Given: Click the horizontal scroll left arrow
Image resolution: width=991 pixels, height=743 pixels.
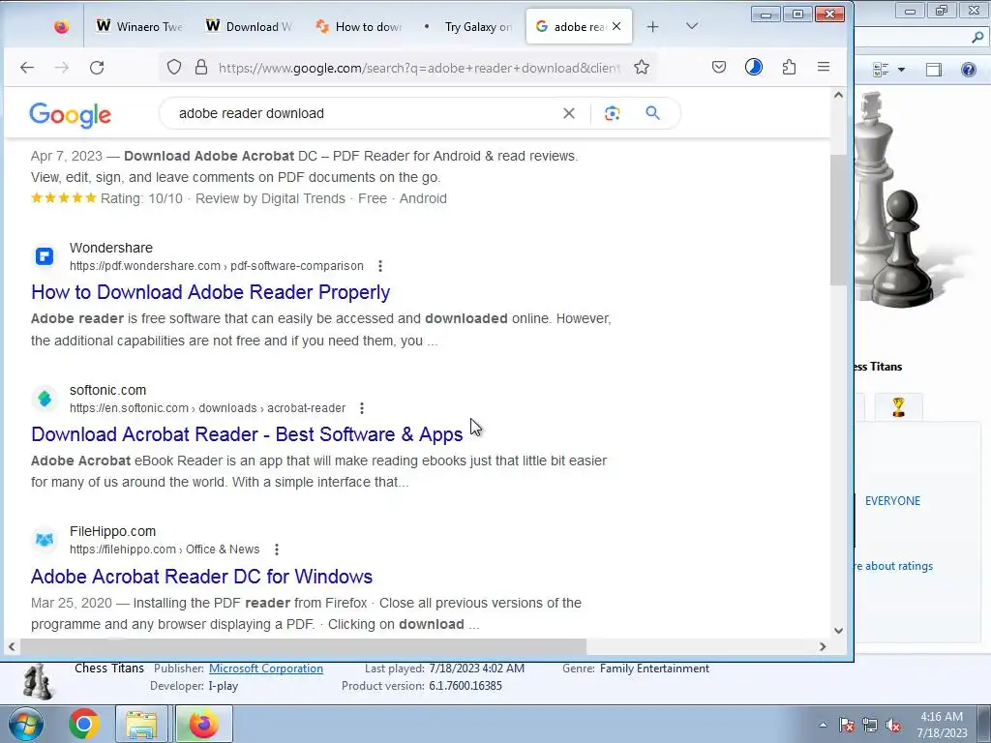Looking at the screenshot, I should 12,646.
